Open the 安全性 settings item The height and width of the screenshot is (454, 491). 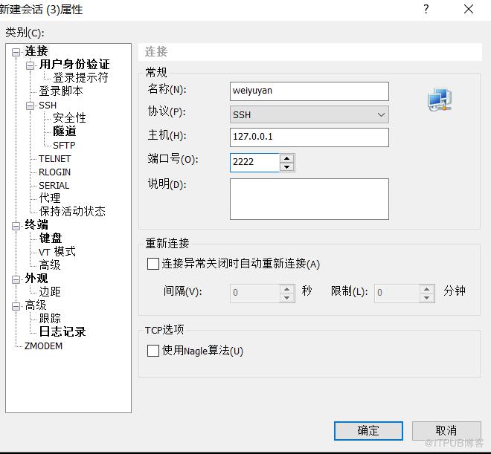(69, 118)
